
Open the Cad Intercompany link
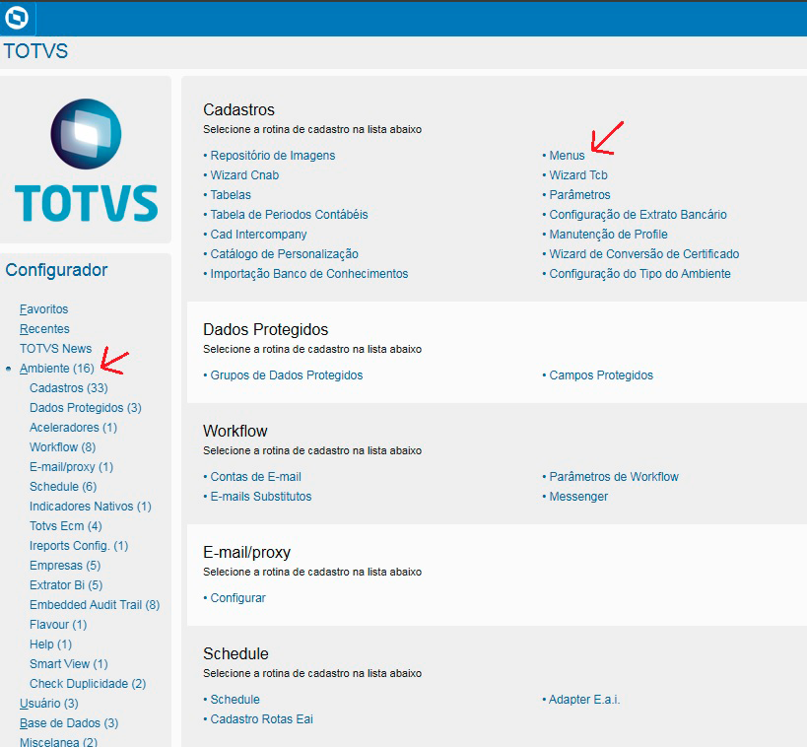pyautogui.click(x=258, y=235)
